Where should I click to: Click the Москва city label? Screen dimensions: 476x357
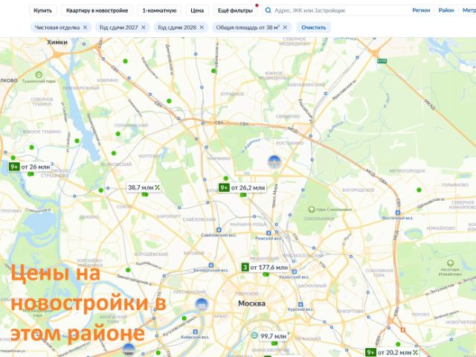[x=251, y=303]
